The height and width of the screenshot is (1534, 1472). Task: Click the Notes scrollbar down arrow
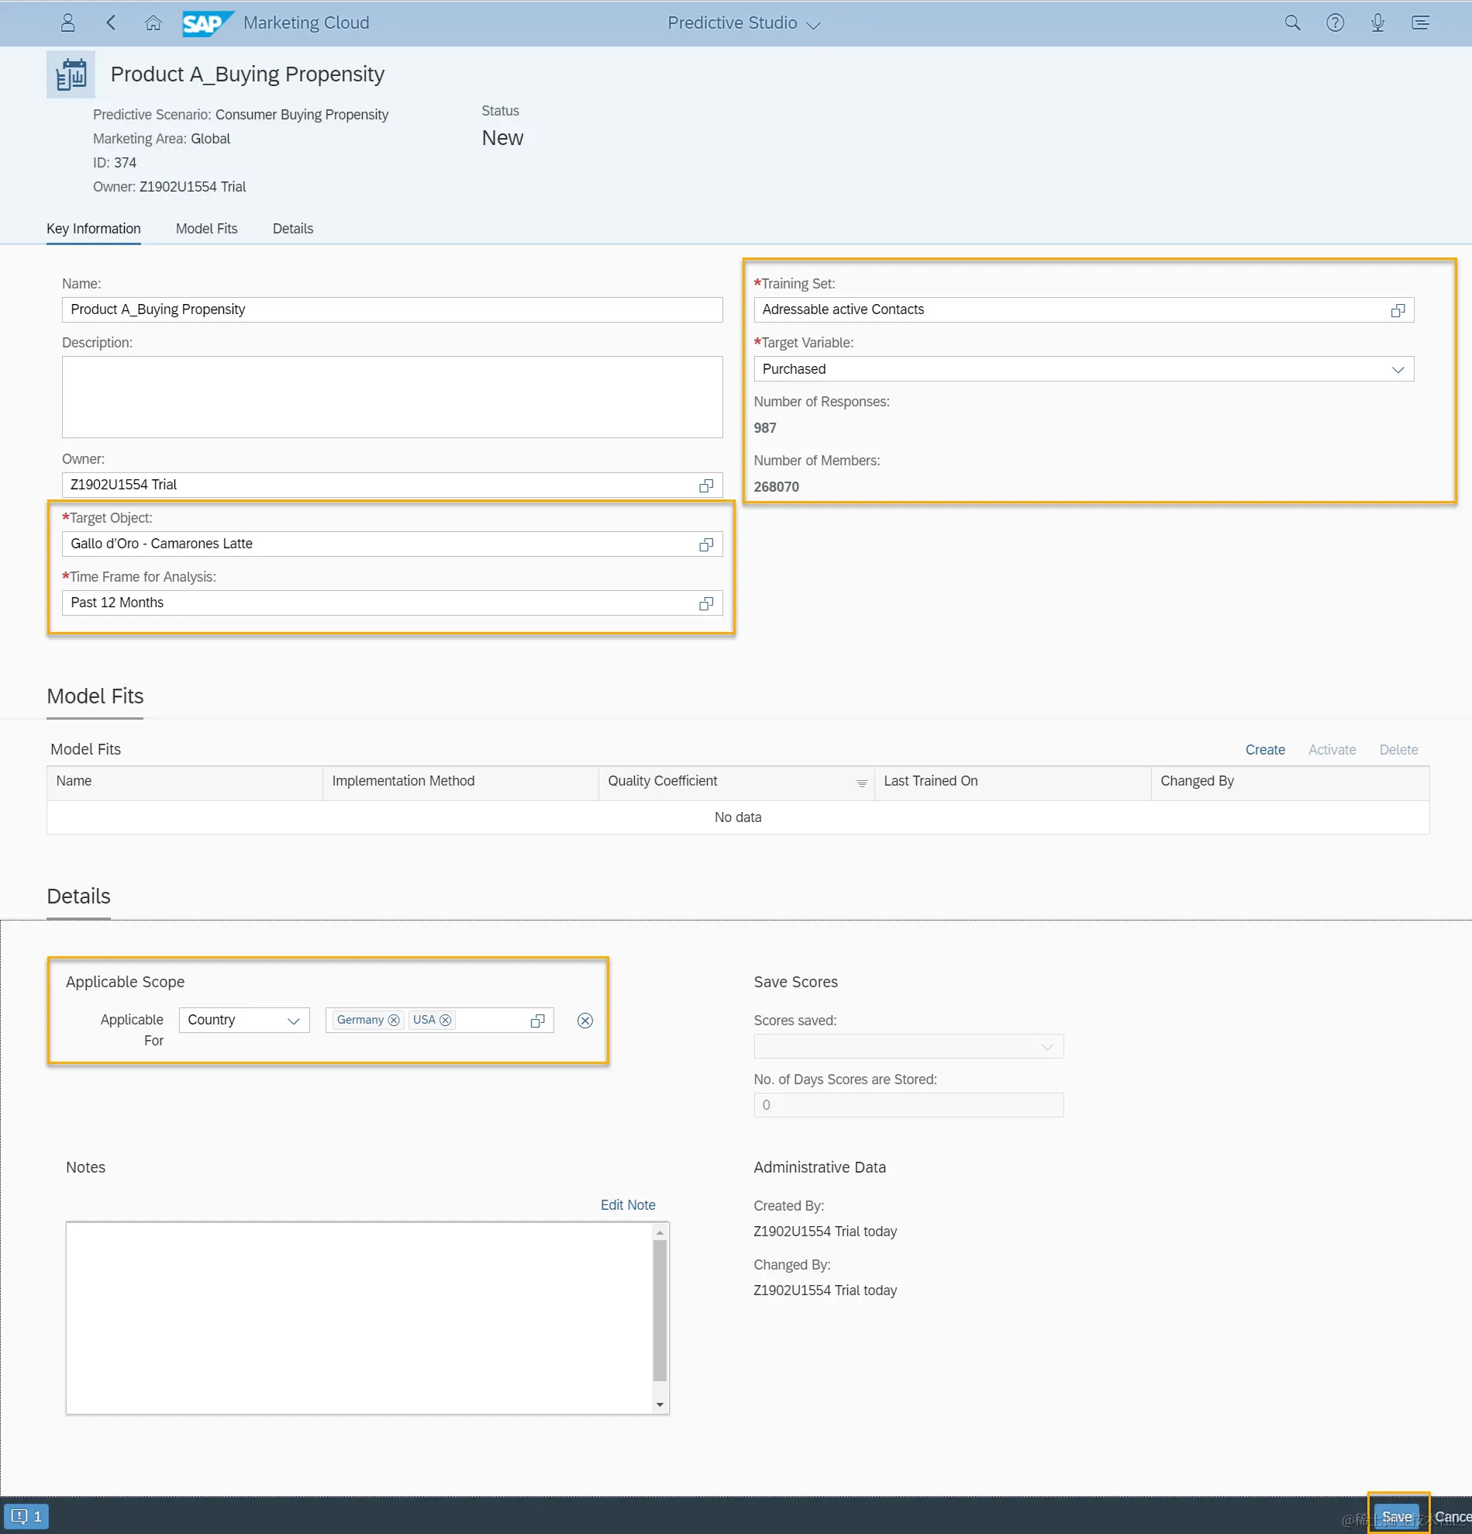[660, 1404]
